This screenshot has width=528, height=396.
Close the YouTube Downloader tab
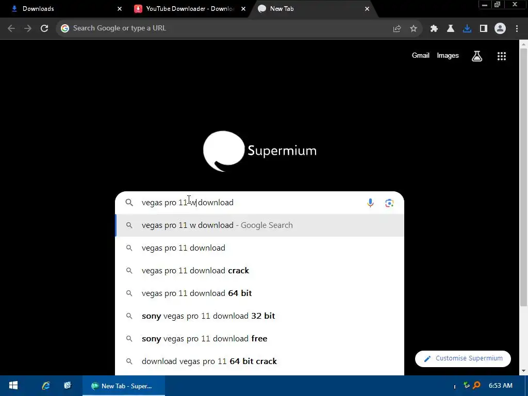(243, 9)
